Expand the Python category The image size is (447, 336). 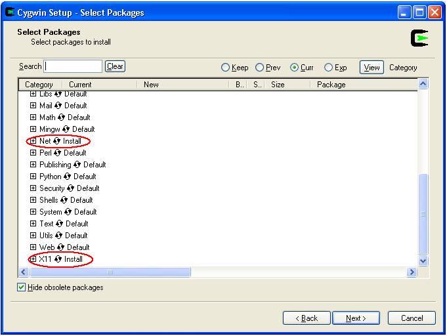pyautogui.click(x=33, y=177)
